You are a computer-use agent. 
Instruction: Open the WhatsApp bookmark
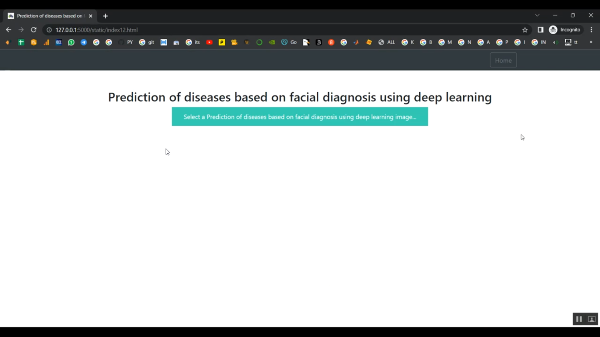[71, 42]
